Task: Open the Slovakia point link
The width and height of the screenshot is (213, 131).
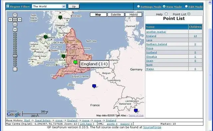Action: click(151, 57)
